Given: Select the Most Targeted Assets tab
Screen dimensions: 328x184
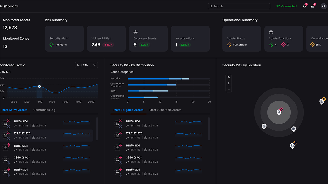Looking at the screenshot, I should click(128, 110).
